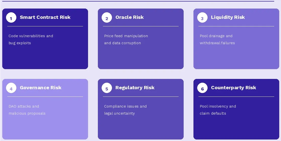Screen dimensions: 281x141
Task: Click the pool insolvency and claim defaults text
Action: (218, 110)
